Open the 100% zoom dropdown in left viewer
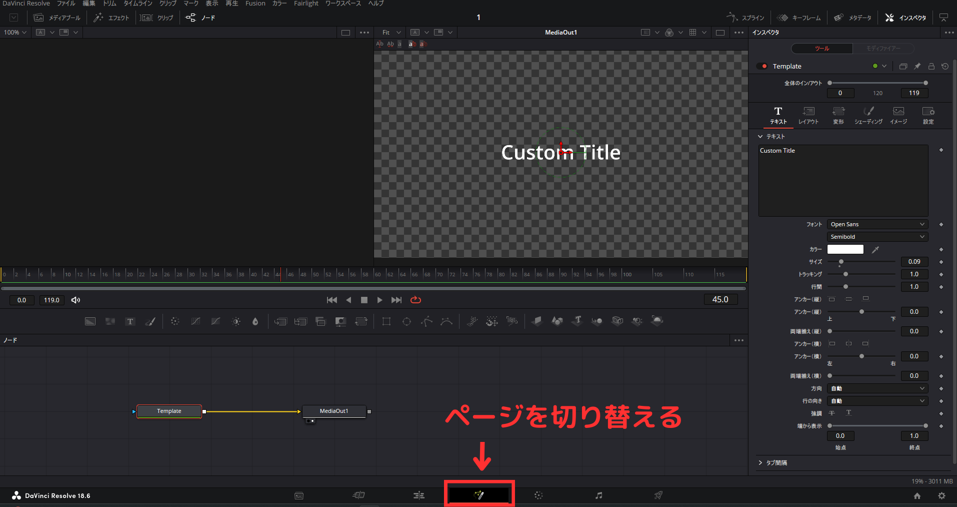 coord(15,33)
